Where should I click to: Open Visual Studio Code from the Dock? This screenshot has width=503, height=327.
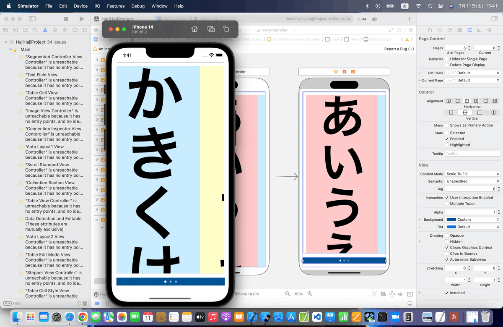pos(317,317)
